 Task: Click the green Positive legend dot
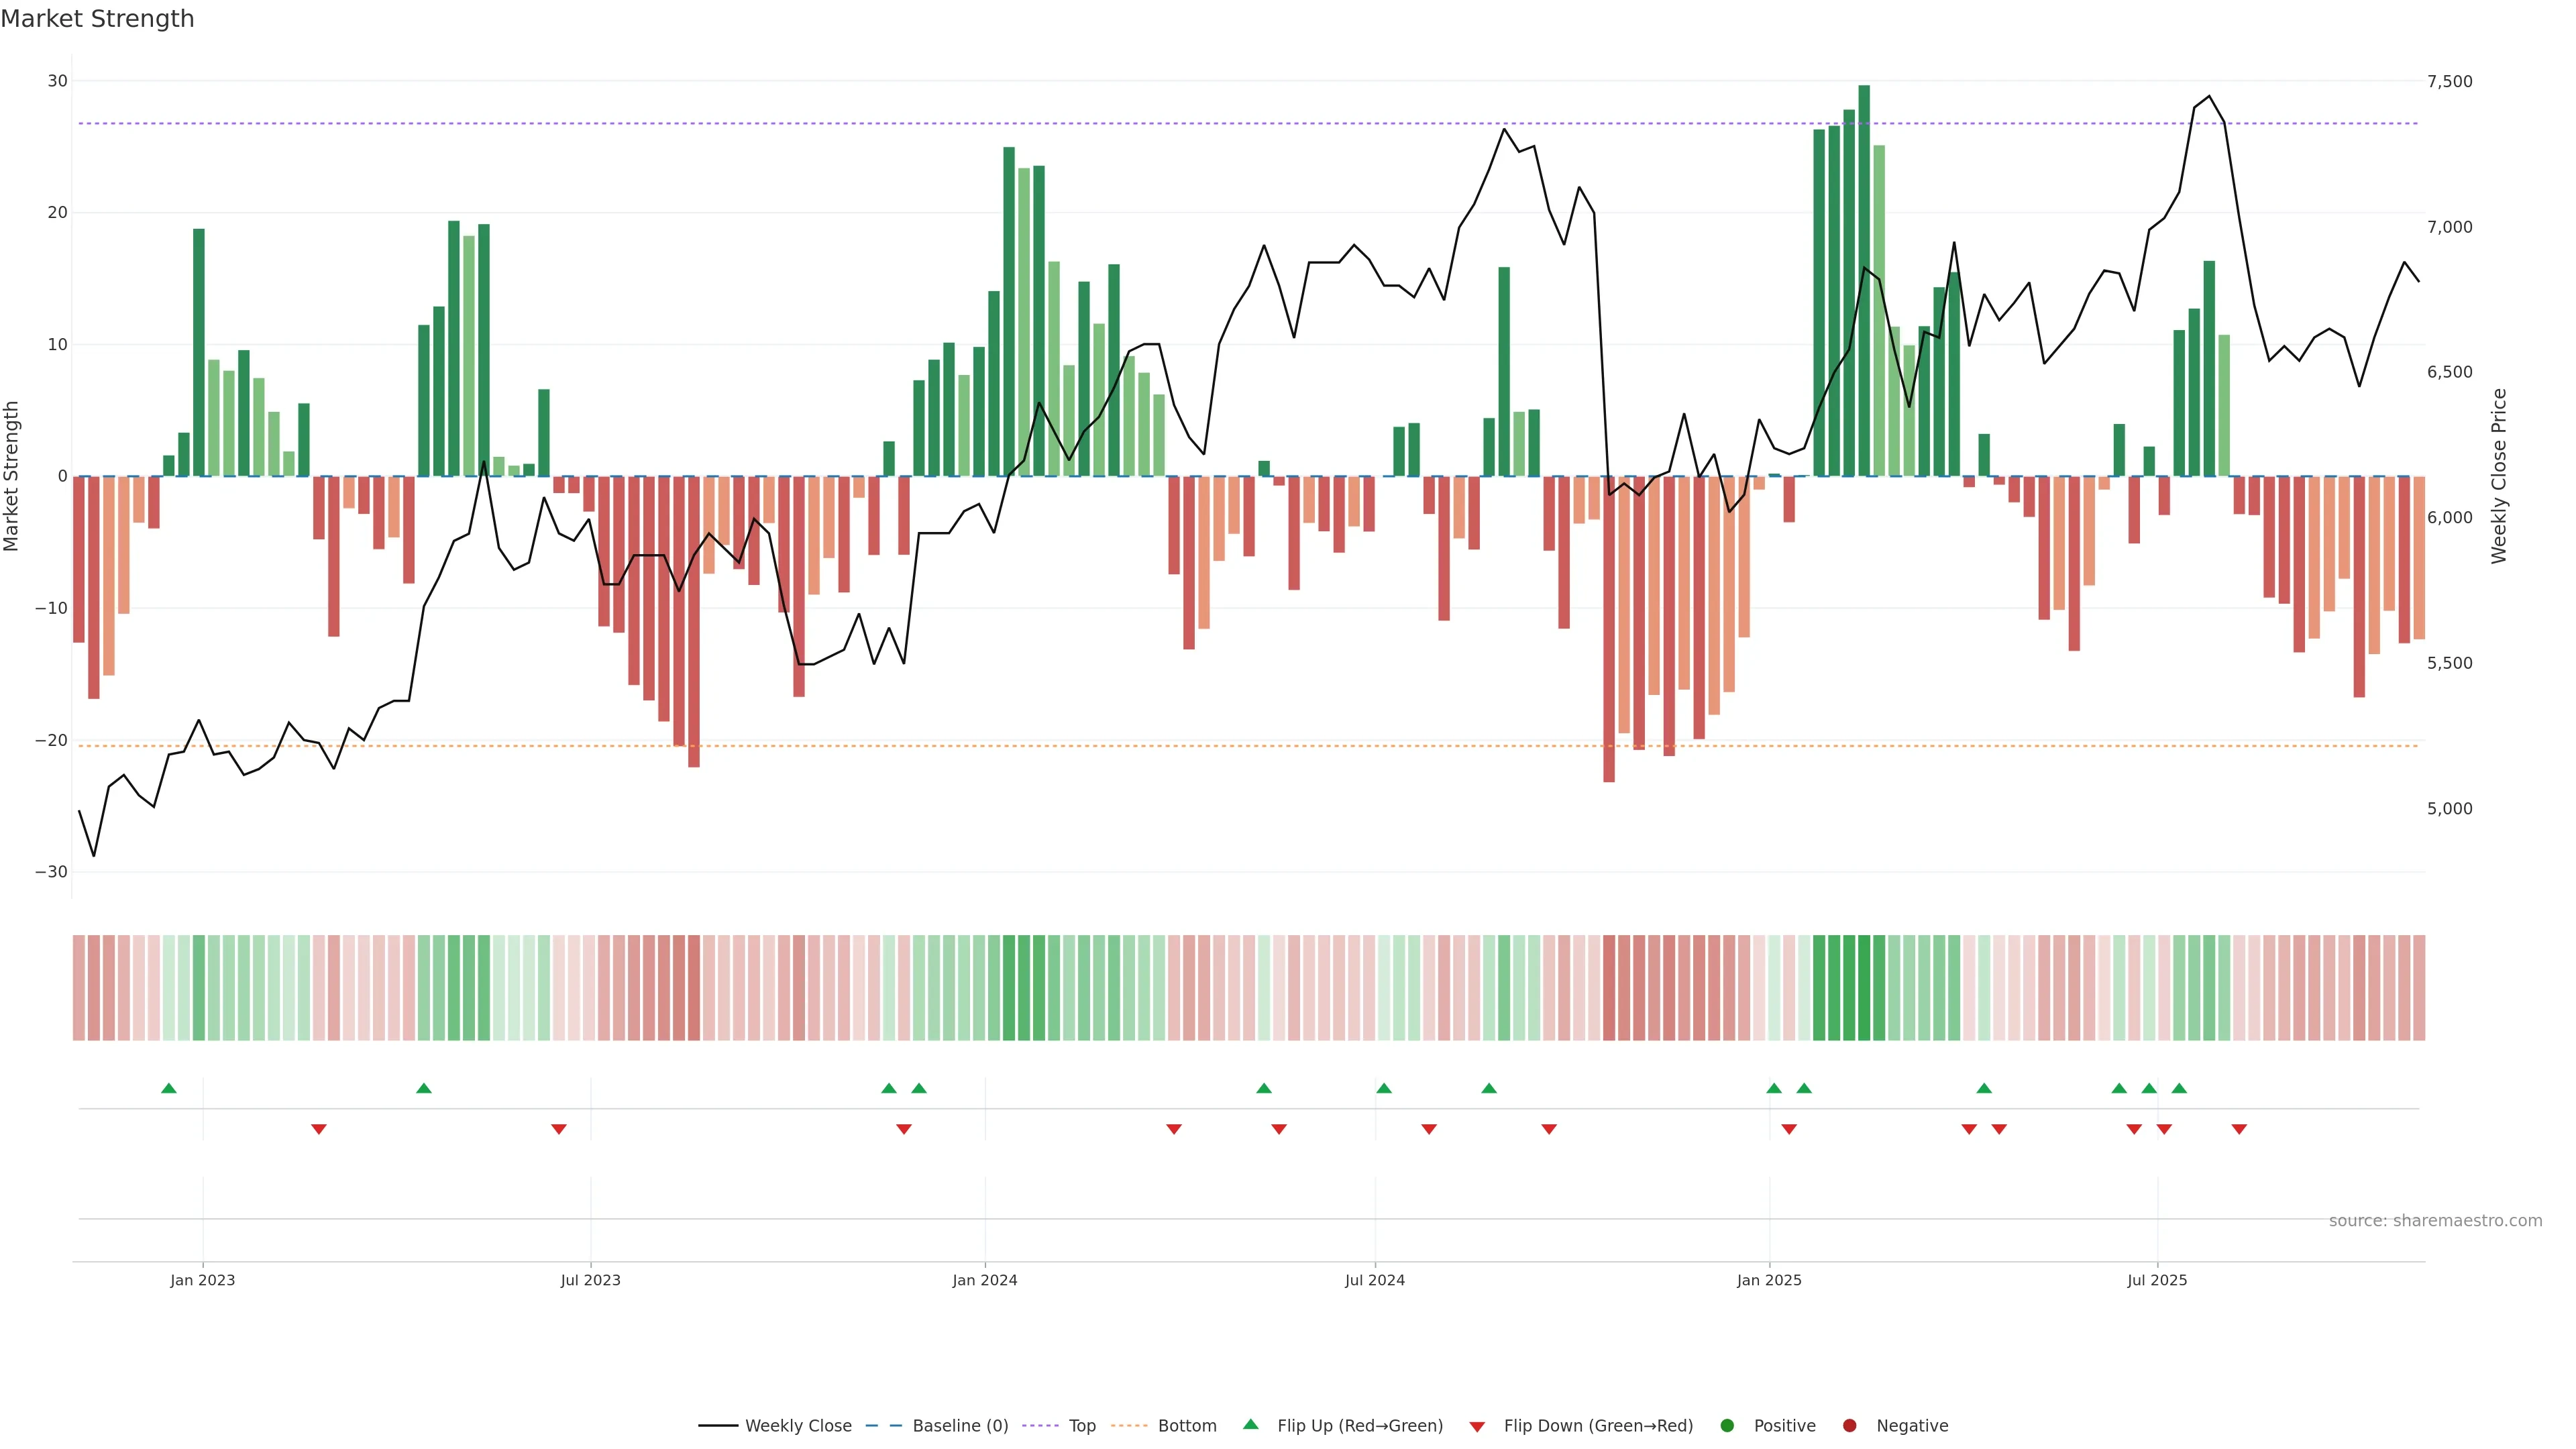[x=1727, y=1425]
